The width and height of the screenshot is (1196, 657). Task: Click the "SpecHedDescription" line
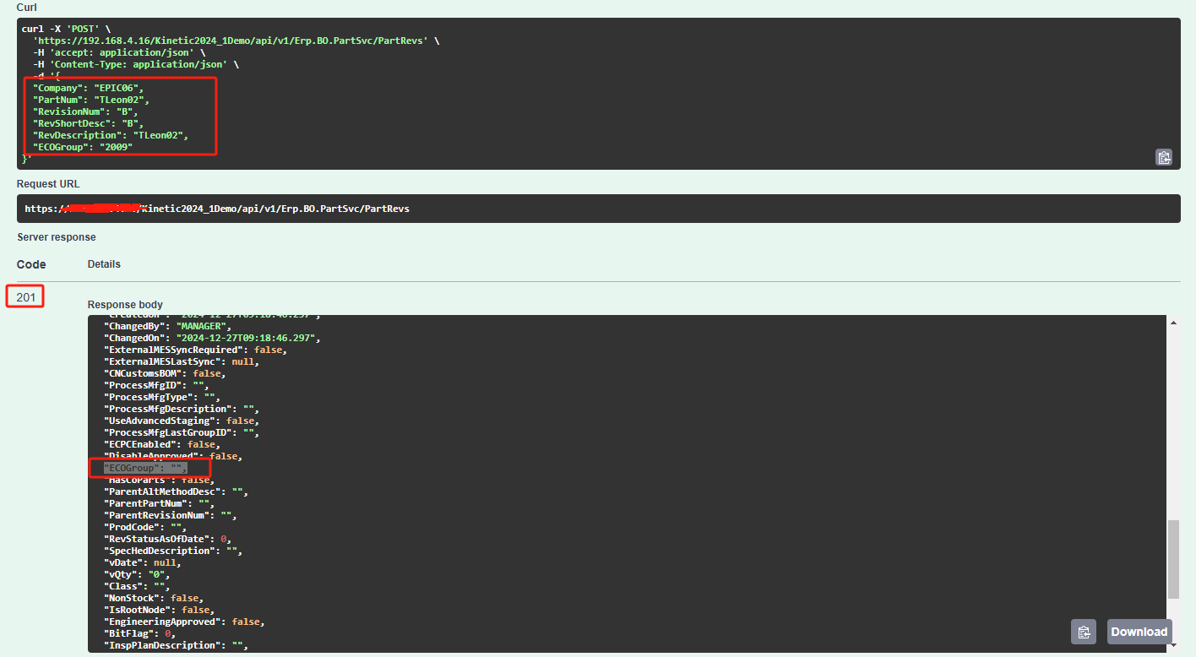(172, 551)
